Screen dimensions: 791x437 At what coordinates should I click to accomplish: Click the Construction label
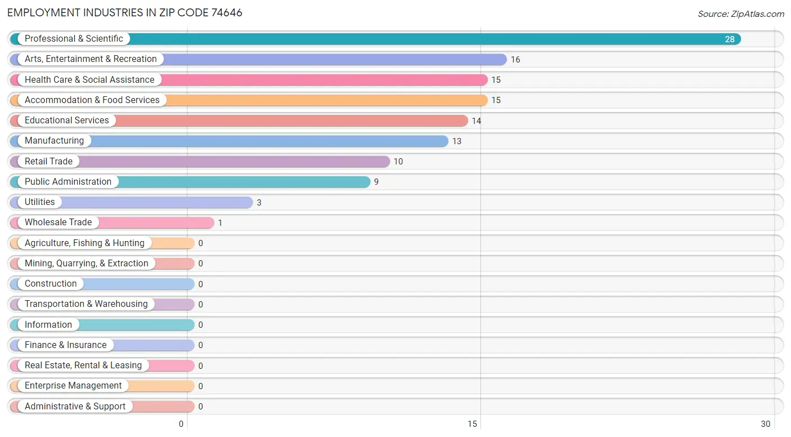[51, 284]
